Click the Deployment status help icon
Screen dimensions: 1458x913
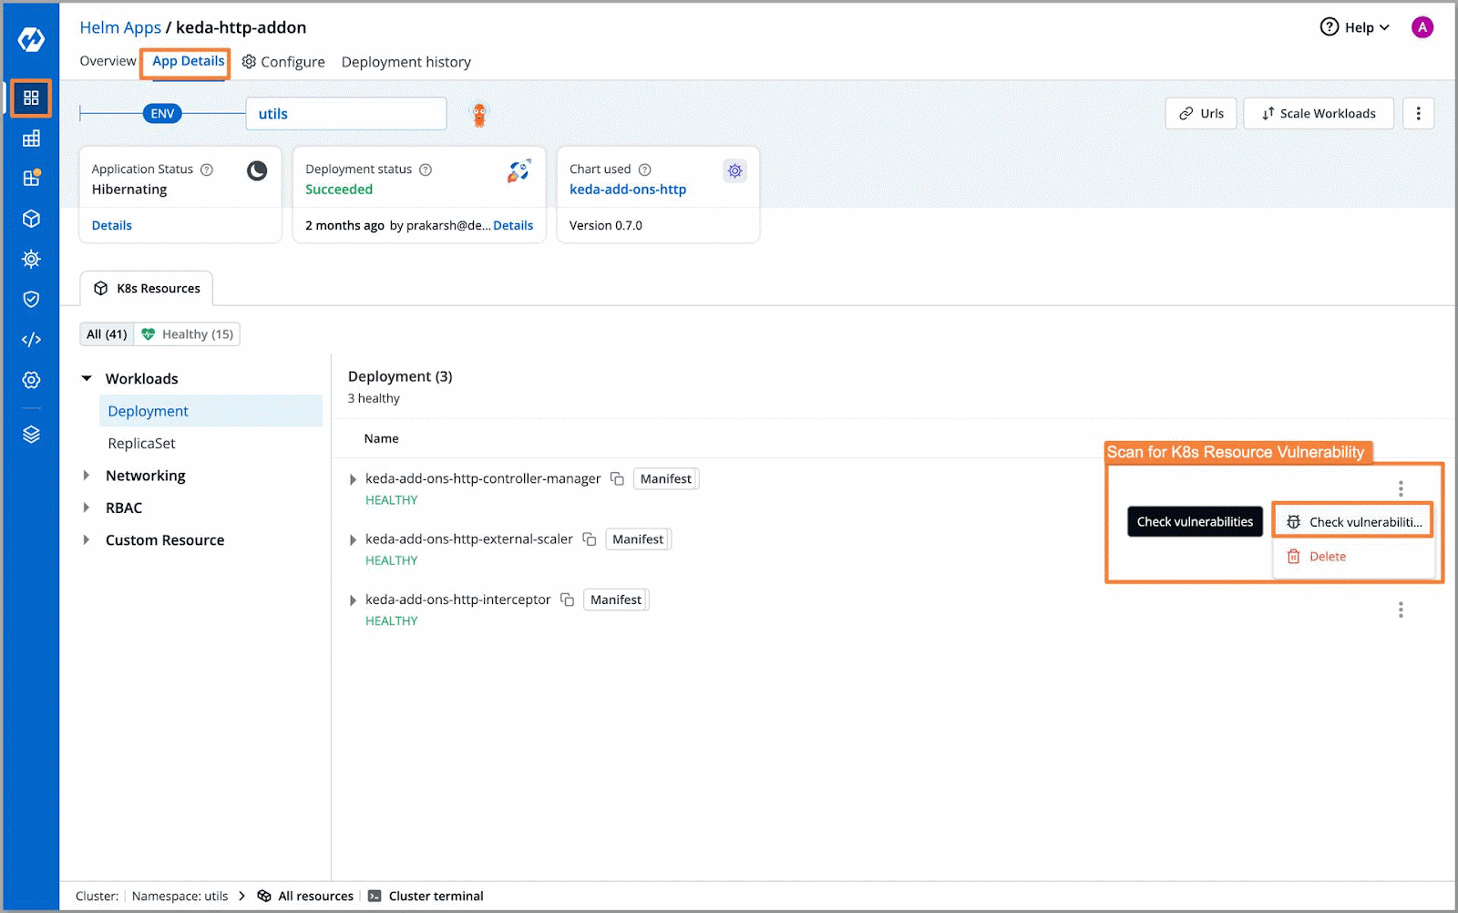426,169
